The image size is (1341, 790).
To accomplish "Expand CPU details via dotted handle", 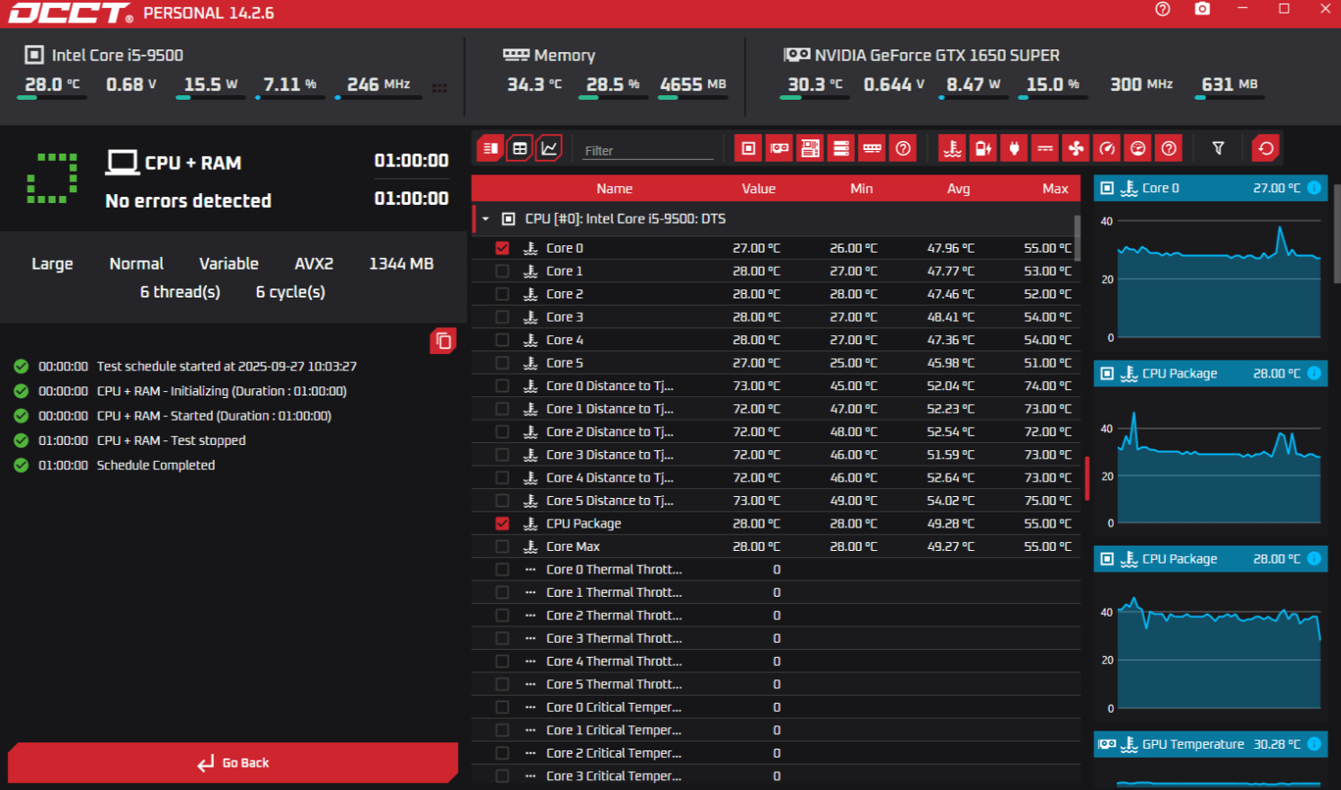I will tap(440, 88).
